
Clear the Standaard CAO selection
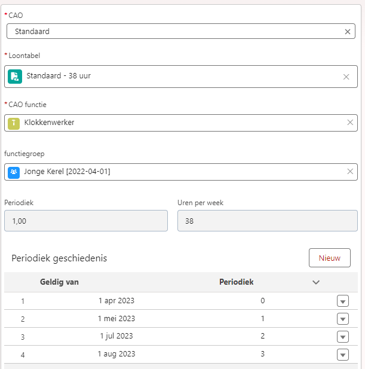[x=347, y=32]
